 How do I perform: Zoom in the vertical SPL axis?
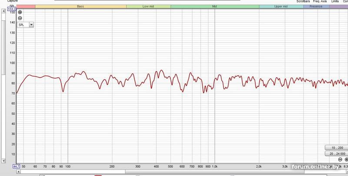(20, 12)
